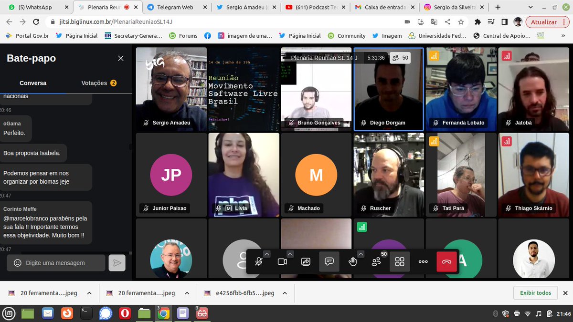
Task: Raise your hand
Action: tap(352, 261)
